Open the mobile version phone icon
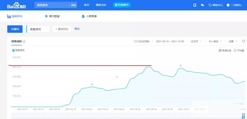This screenshot has height=119, width=247. [x=195, y=5]
